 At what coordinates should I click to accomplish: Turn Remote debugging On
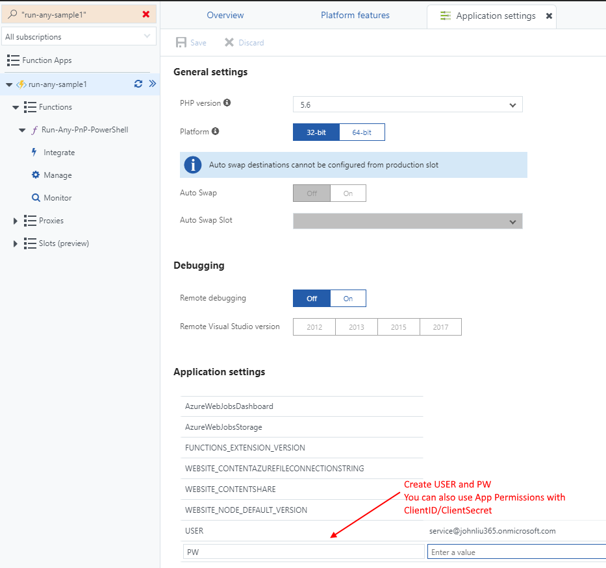click(348, 299)
